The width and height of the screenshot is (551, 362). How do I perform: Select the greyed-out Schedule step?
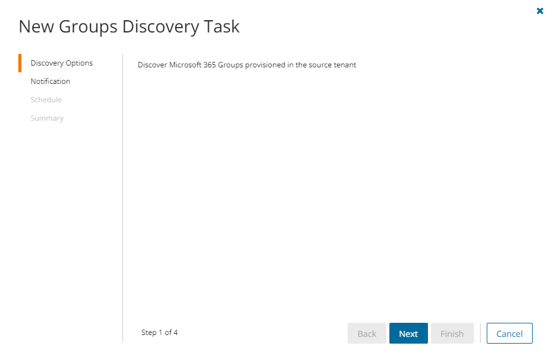[46, 100]
